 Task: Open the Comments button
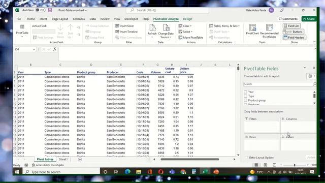coord(288,19)
